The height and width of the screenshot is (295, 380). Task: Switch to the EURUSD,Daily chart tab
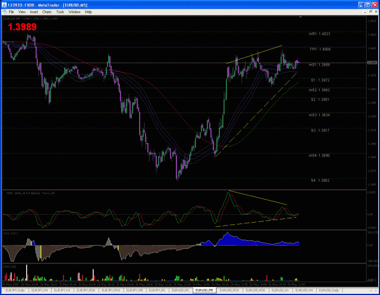click(x=329, y=290)
